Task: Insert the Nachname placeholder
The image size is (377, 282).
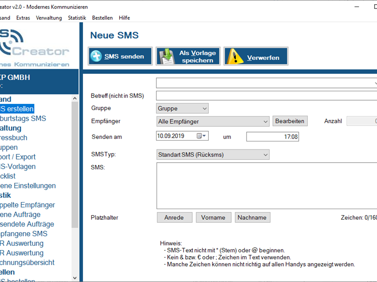Action: pyautogui.click(x=253, y=218)
